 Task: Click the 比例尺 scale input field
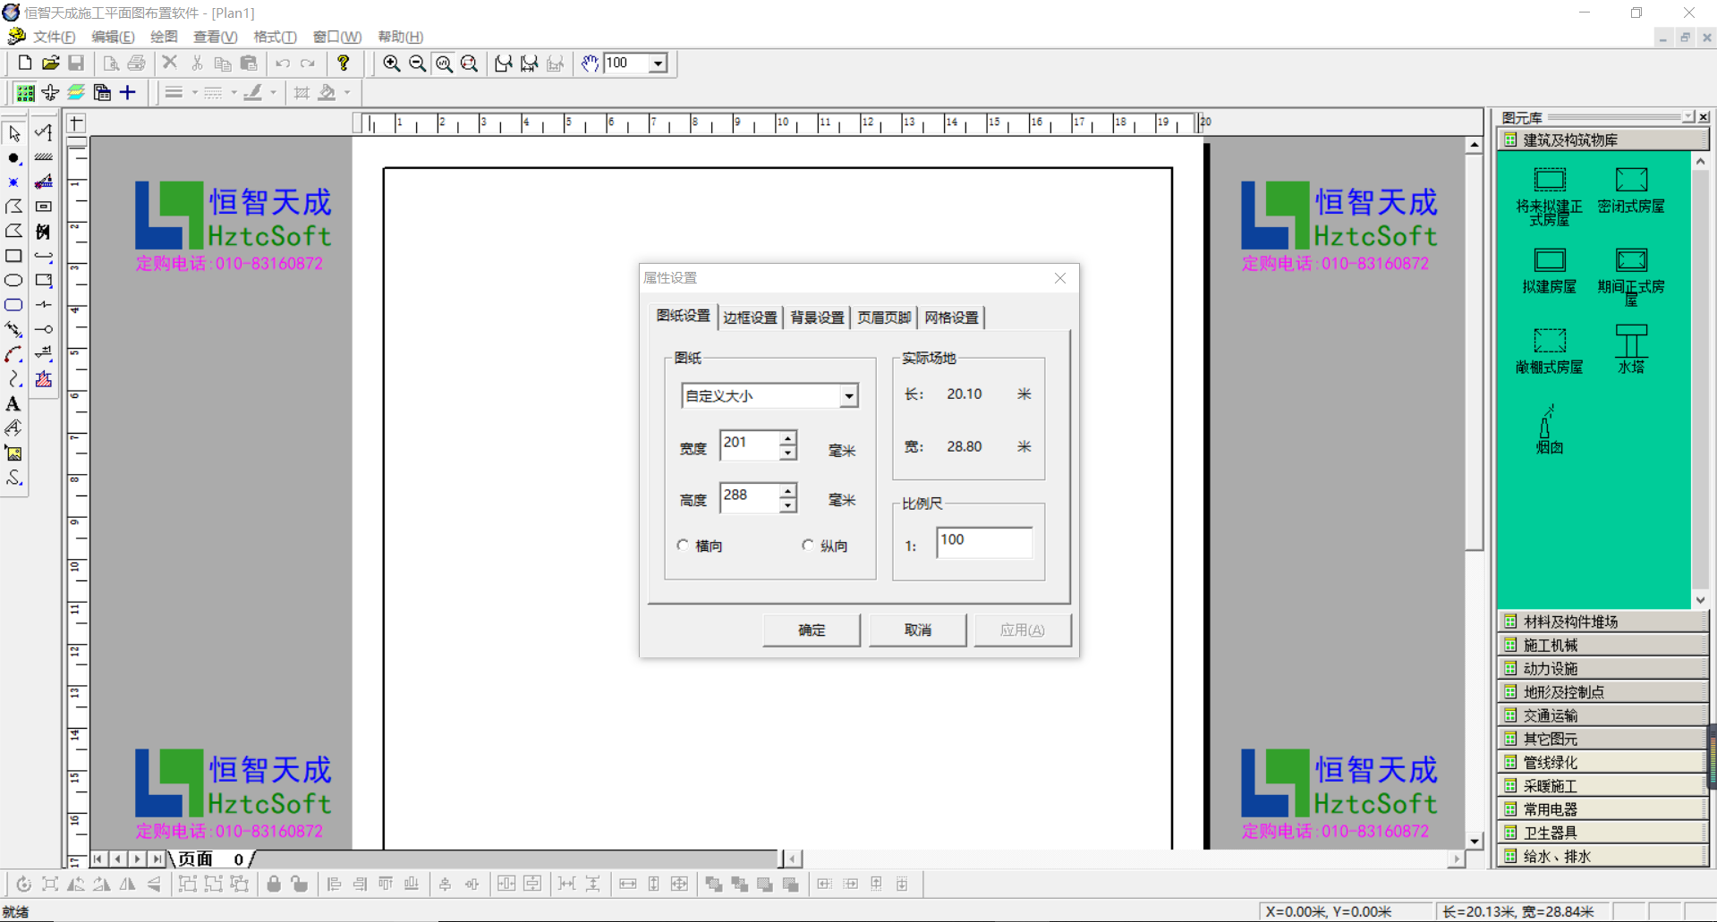(x=983, y=542)
